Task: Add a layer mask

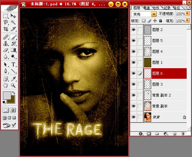Action: [149, 134]
